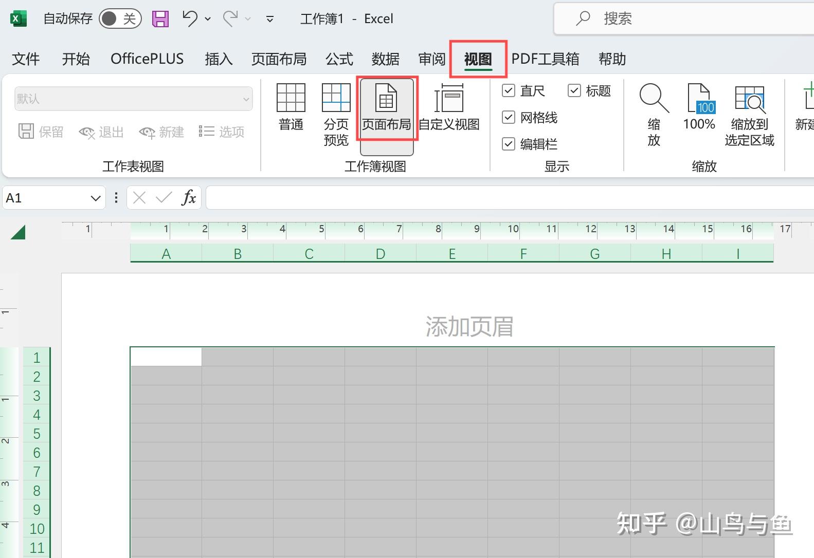Click the Excel application icon
The height and width of the screenshot is (558, 814).
[19, 19]
